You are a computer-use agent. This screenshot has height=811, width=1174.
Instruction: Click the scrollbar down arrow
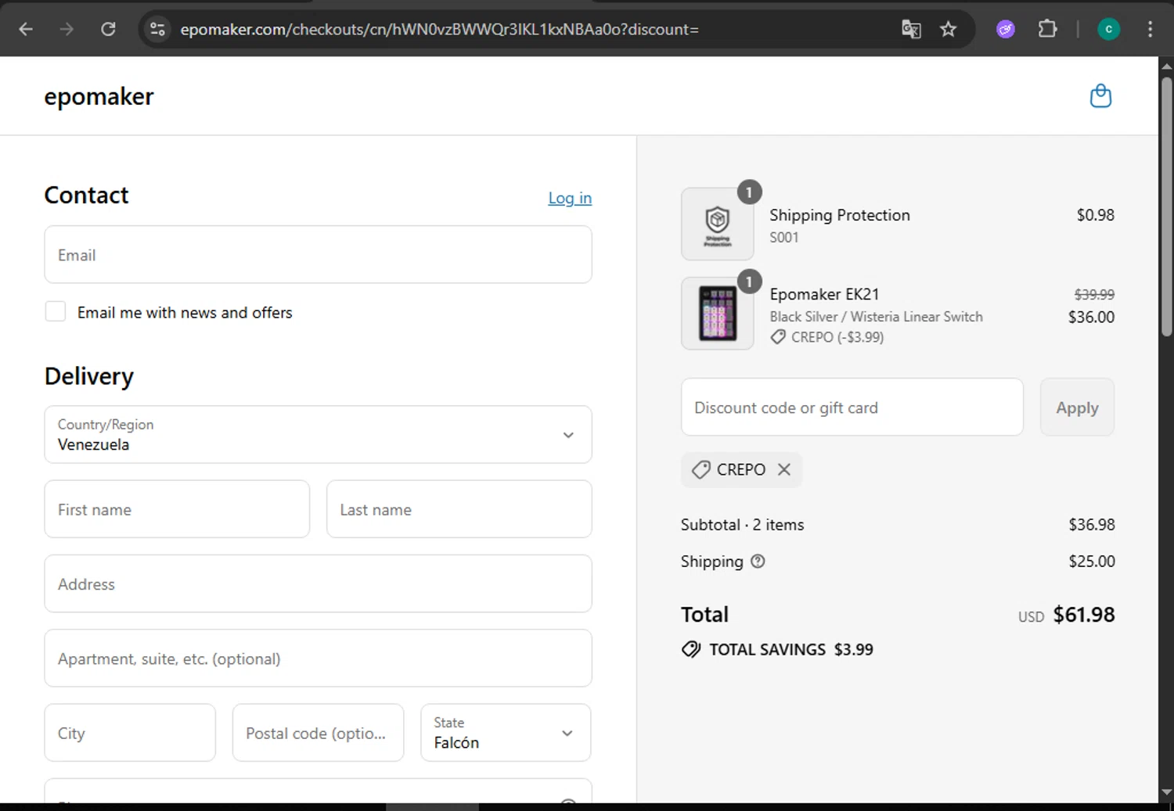point(1166,791)
